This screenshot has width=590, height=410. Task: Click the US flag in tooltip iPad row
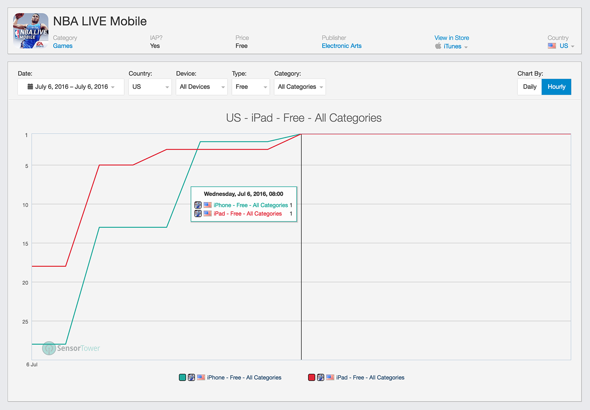point(208,214)
